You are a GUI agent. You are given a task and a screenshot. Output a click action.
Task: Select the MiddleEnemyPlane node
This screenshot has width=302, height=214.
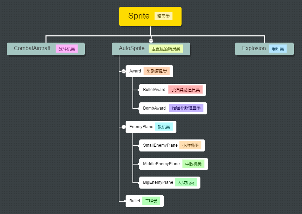tap(161, 164)
